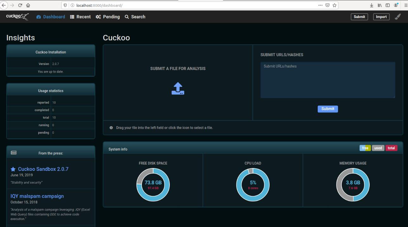Screen dimensions: 408x227
Task: Open the IQY malspam campaign article
Action: pyautogui.click(x=37, y=196)
